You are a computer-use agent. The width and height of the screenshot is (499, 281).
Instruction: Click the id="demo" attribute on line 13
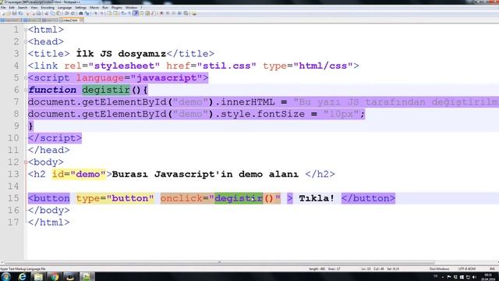tap(79, 174)
